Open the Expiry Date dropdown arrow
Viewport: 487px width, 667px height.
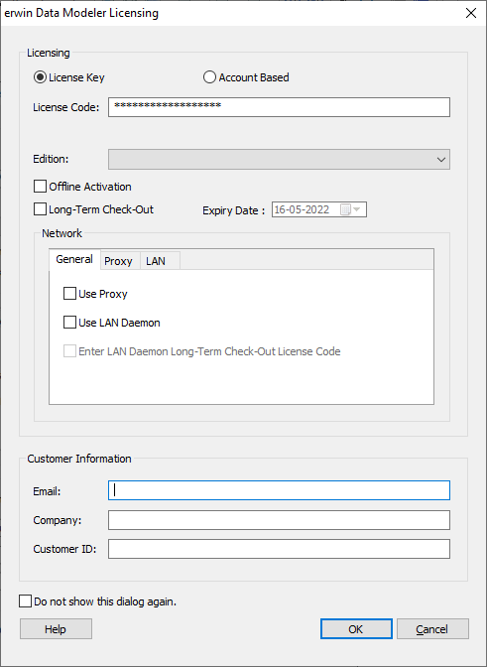[356, 209]
